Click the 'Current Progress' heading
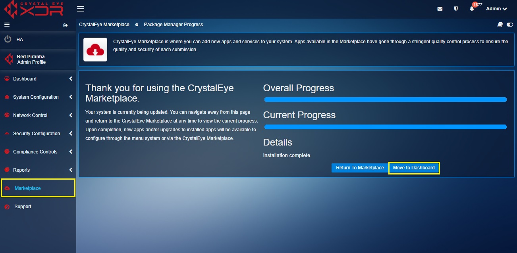This screenshot has height=253, width=517. point(299,115)
